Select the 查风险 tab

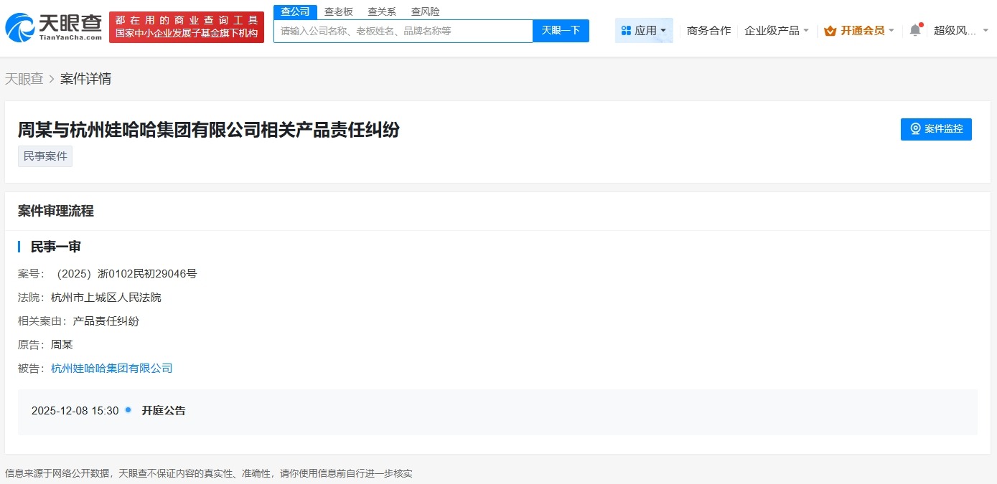coord(425,11)
